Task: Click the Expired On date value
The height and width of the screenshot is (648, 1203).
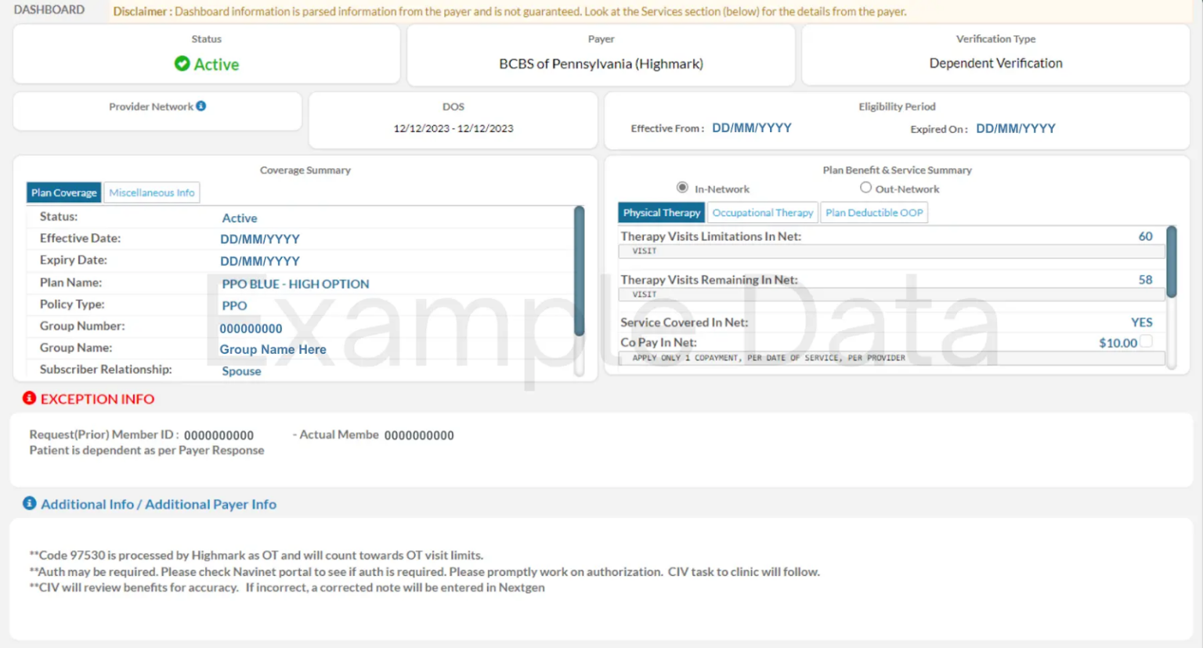Action: click(x=1016, y=128)
